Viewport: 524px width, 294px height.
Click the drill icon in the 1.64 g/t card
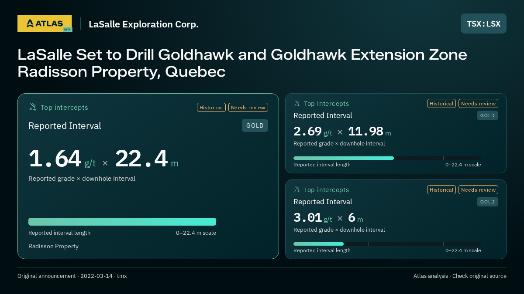click(33, 107)
